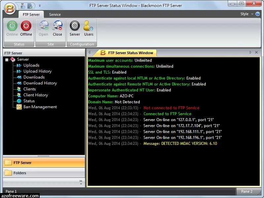The height and width of the screenshot is (198, 264).
Task: Click the SSL and TLS Enabled line
Action: pyautogui.click(x=107, y=72)
